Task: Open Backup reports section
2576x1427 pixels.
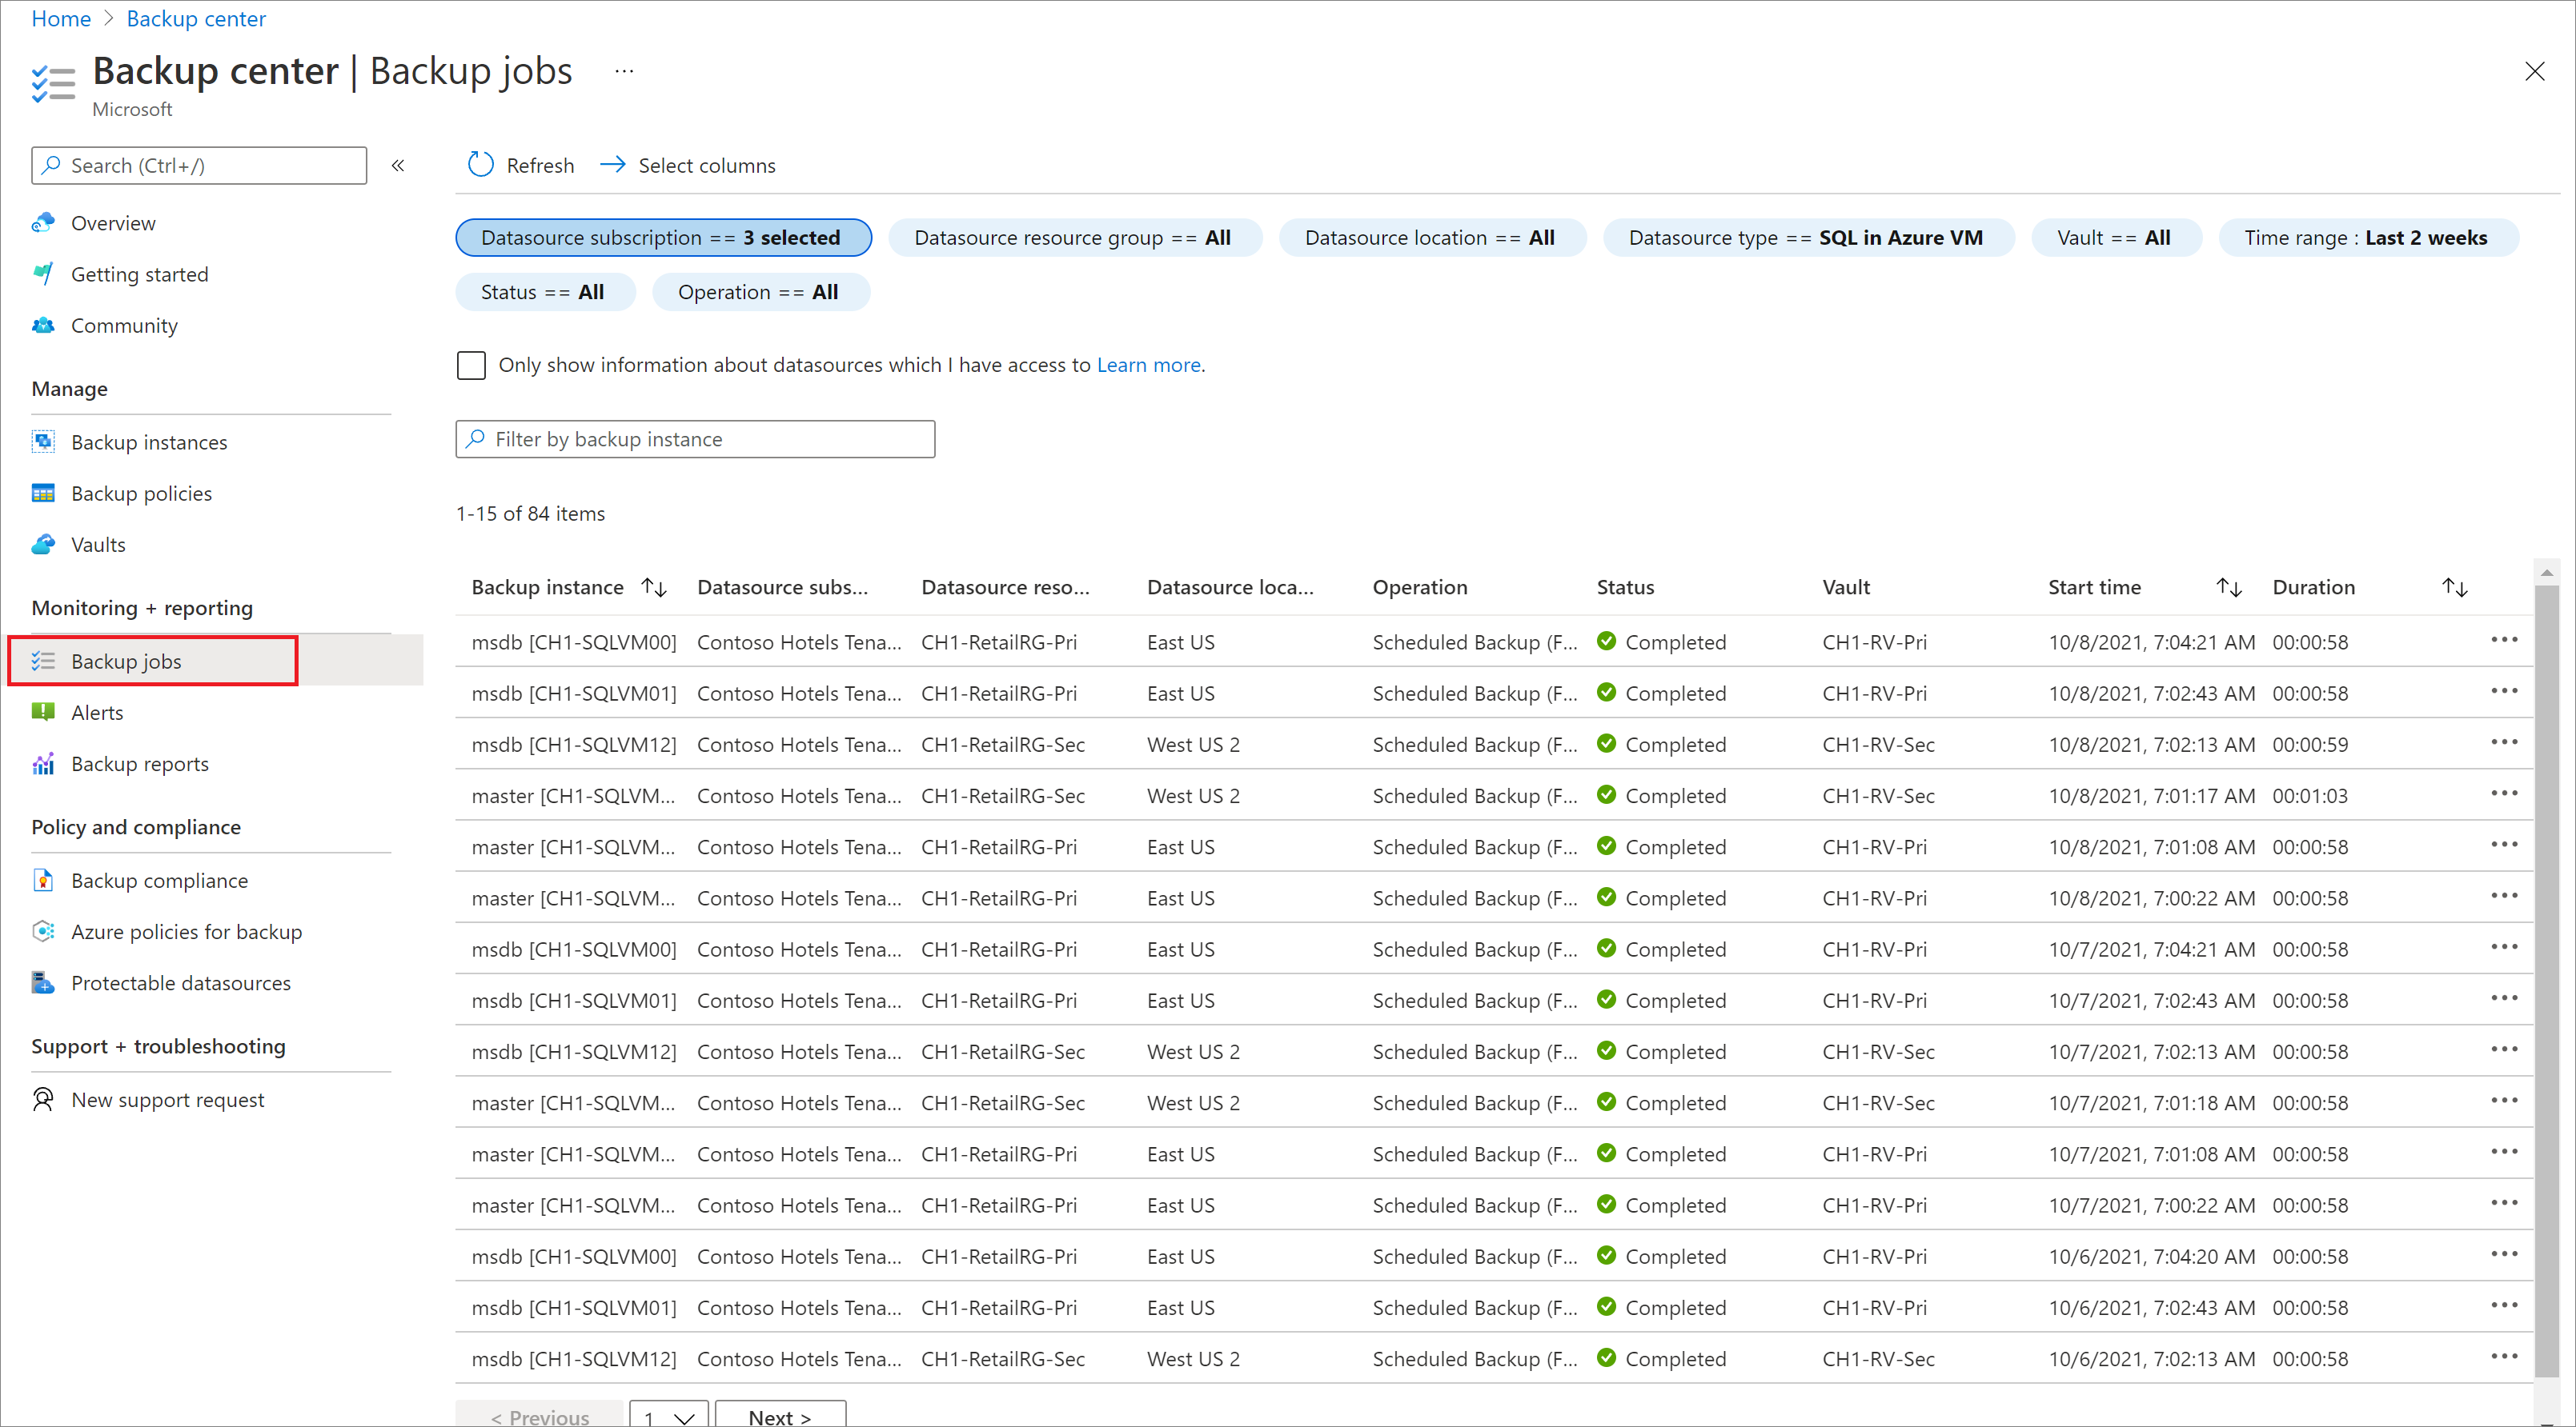Action: 139,765
